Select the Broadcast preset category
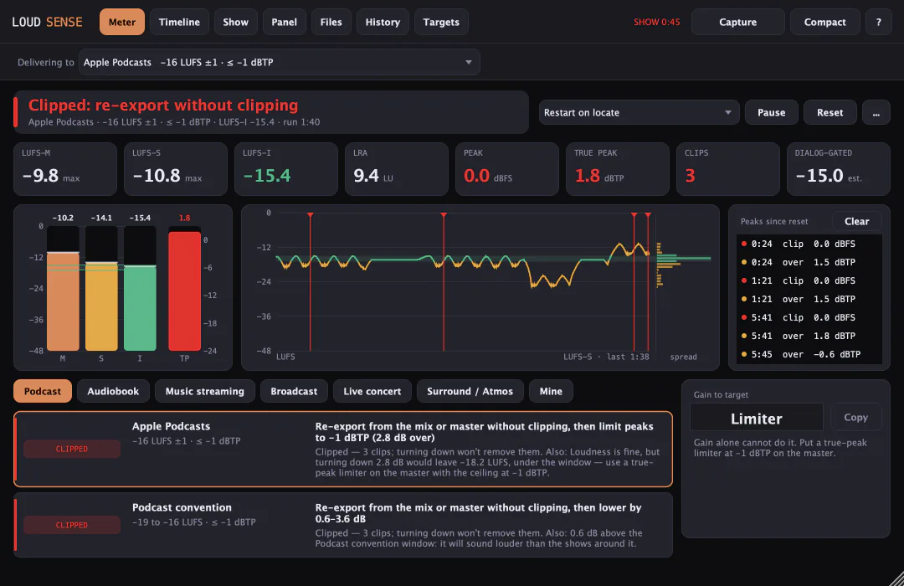 click(294, 391)
